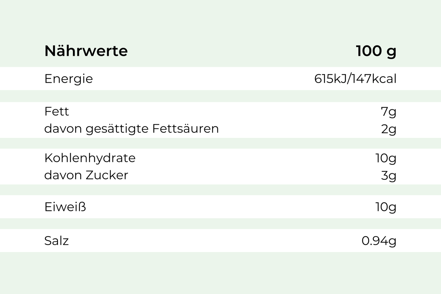Click the 2g saturated fat value

coord(389,129)
